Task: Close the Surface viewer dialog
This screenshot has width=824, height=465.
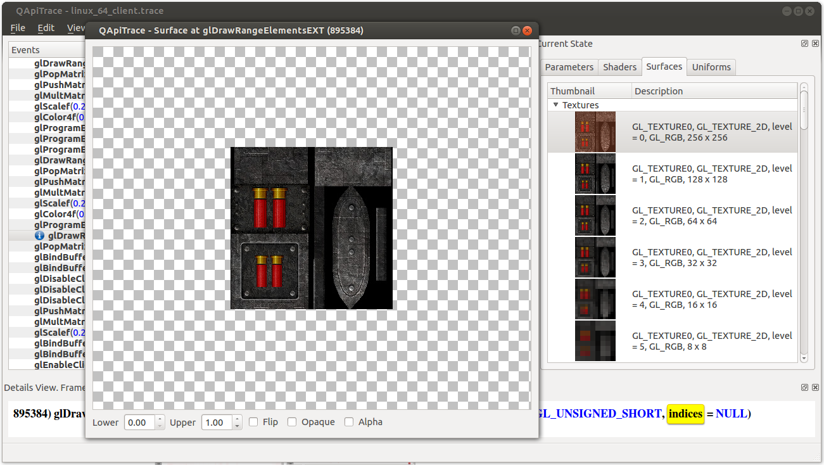Action: [x=527, y=30]
